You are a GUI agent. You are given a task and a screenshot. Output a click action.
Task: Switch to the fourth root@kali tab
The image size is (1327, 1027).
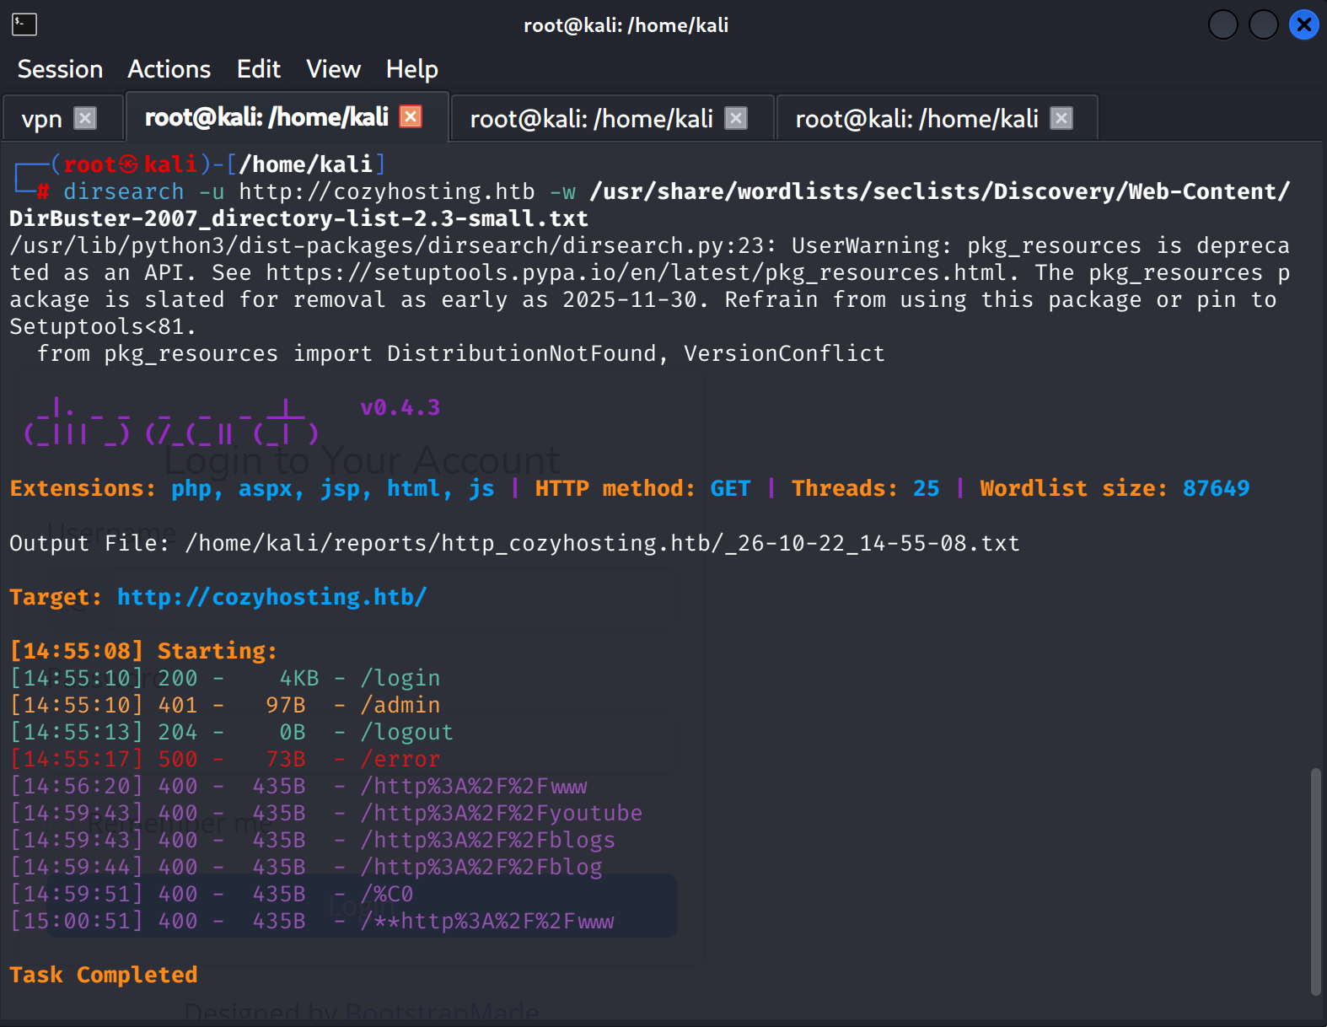916,119
